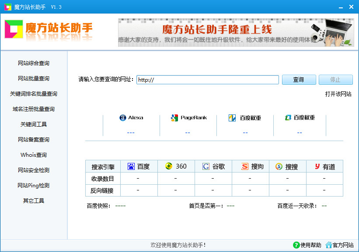Screen dimensions: 359x252
Task: Click the 搜搜 Soso icon
Action: click(x=279, y=166)
